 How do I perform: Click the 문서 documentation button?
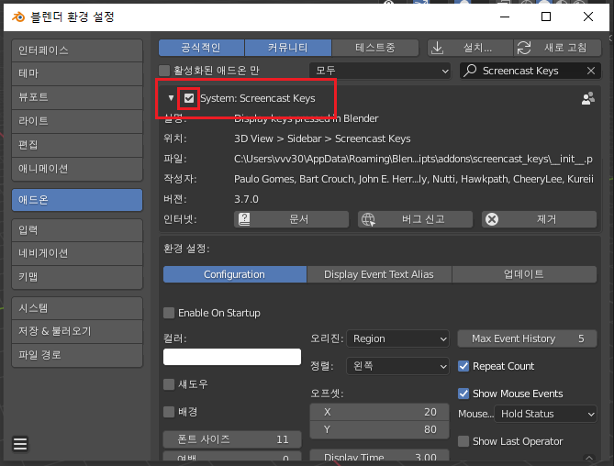(291, 219)
